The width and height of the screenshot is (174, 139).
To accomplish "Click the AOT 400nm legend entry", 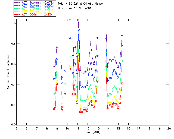I will click(35, 2).
